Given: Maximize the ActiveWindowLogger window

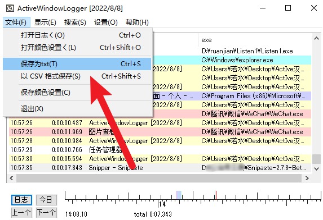Looking at the screenshot, I should 288,8.
